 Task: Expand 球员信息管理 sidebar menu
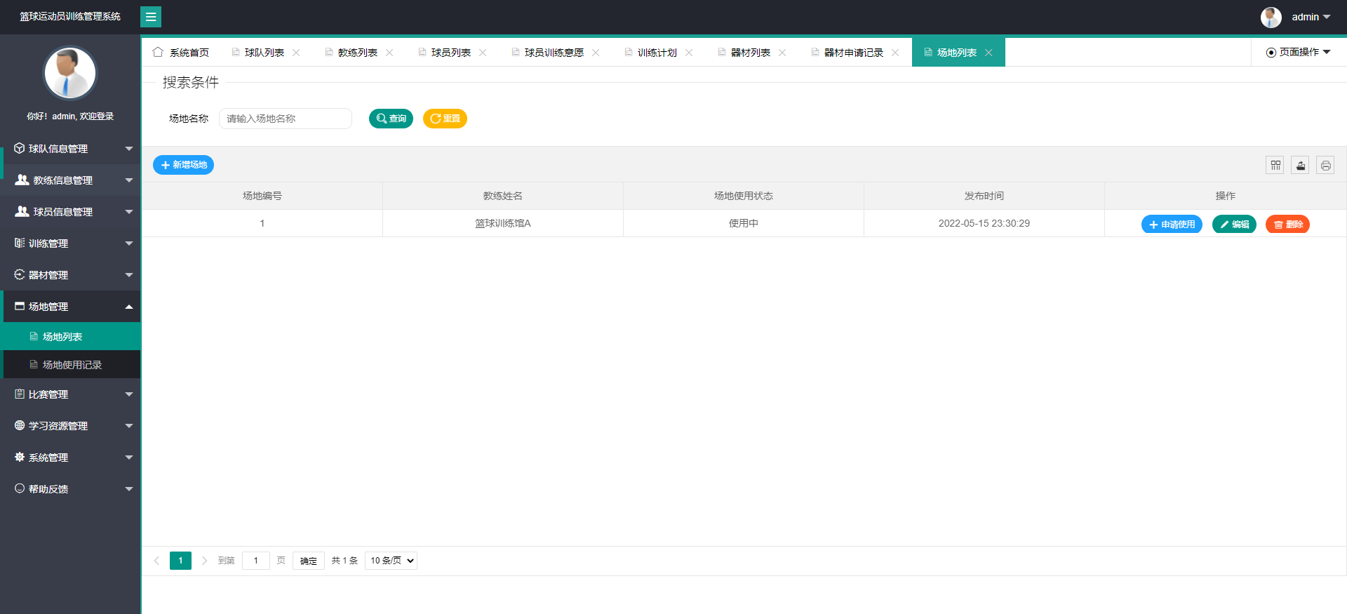pyautogui.click(x=70, y=212)
